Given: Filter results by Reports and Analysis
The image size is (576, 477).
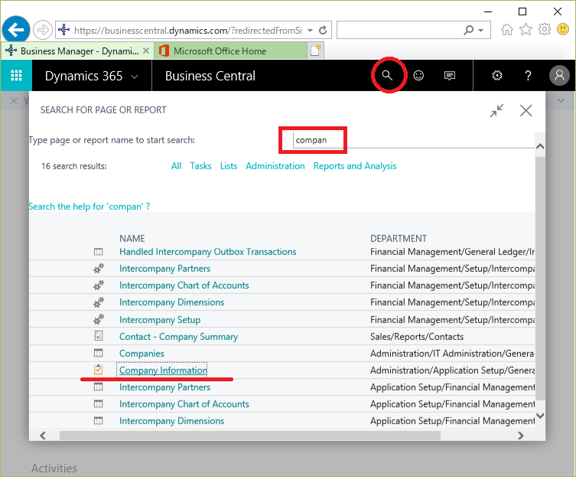Looking at the screenshot, I should [355, 166].
